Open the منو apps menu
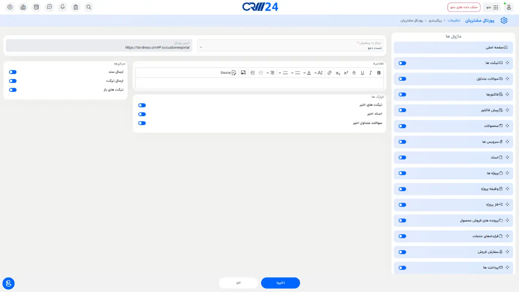519x292 pixels. [492, 7]
